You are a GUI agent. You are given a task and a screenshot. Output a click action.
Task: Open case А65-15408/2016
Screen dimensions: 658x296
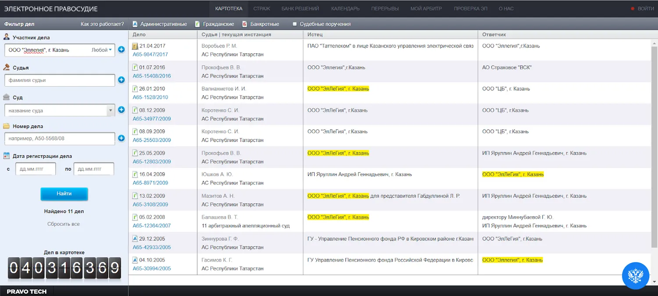(152, 76)
